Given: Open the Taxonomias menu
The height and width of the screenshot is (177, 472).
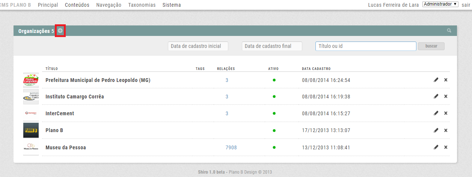Looking at the screenshot, I should click(142, 5).
